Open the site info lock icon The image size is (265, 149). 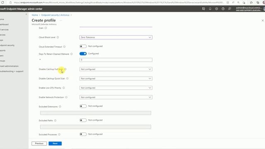point(10,2)
